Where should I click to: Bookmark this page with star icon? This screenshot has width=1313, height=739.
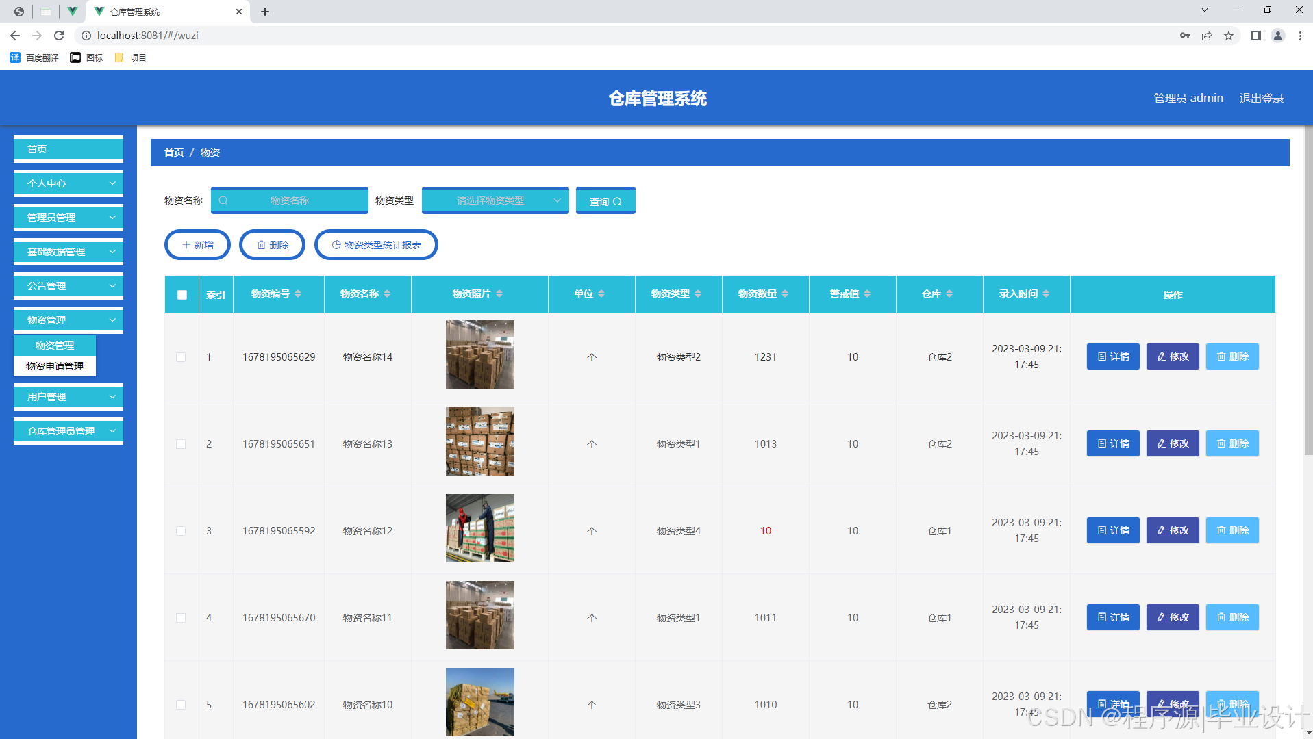(x=1229, y=36)
